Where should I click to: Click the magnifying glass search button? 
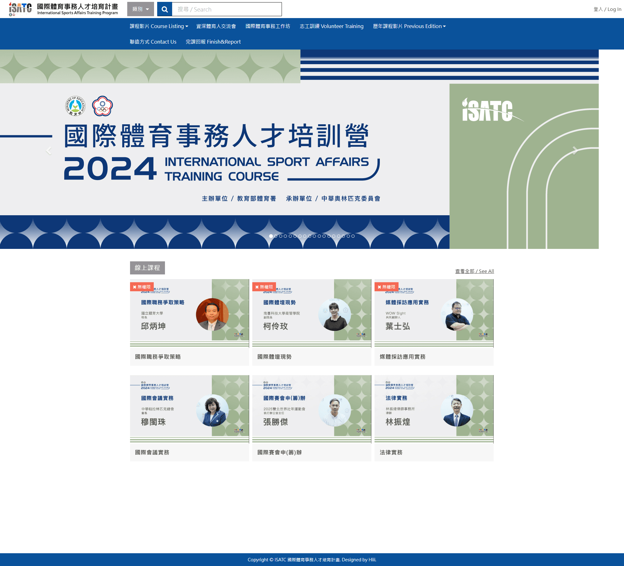tap(165, 9)
